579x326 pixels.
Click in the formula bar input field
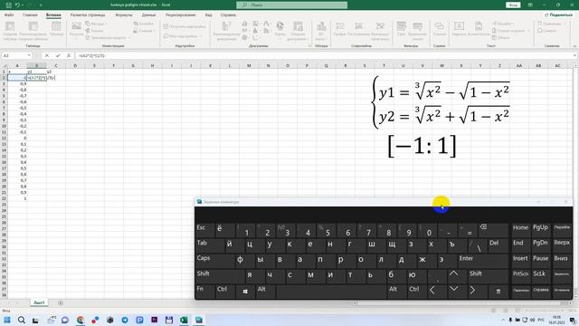(323, 55)
